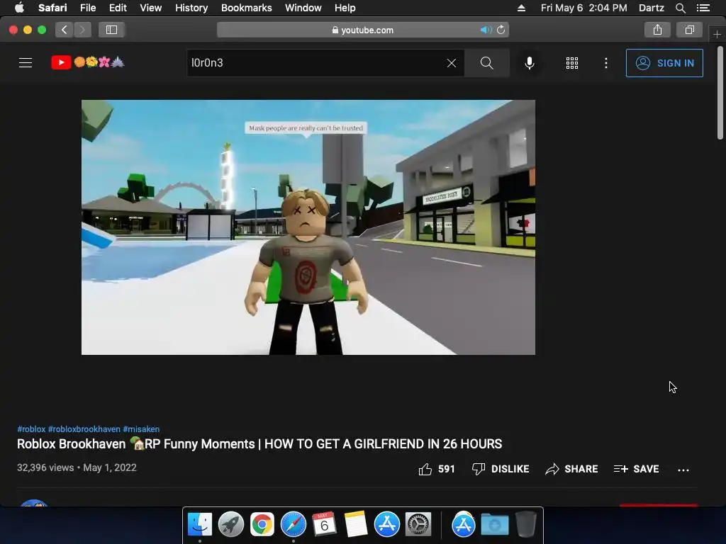Click the video title text
Viewport: 726px width, 544px height.
coord(259,444)
